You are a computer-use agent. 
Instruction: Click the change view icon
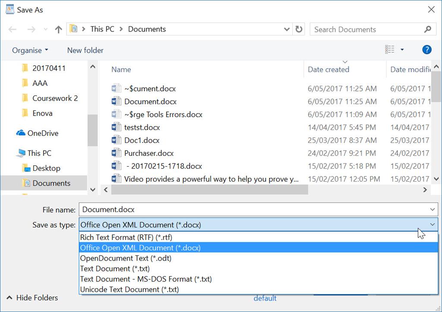(x=390, y=50)
